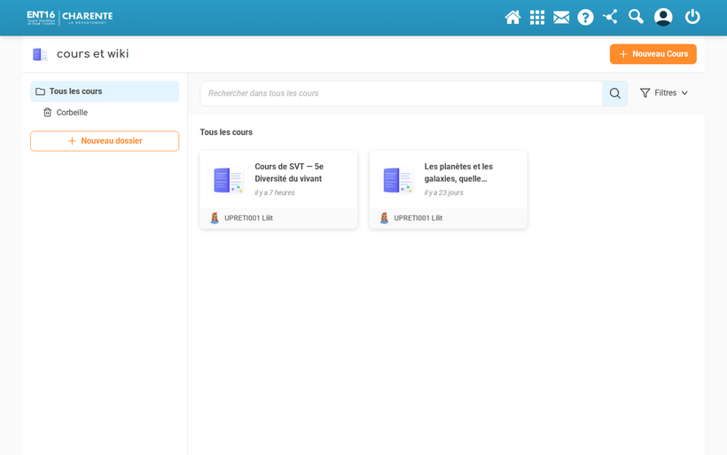Click UPRETI001 Lilit on the planètes card
The image size is (727, 455).
pos(418,218)
